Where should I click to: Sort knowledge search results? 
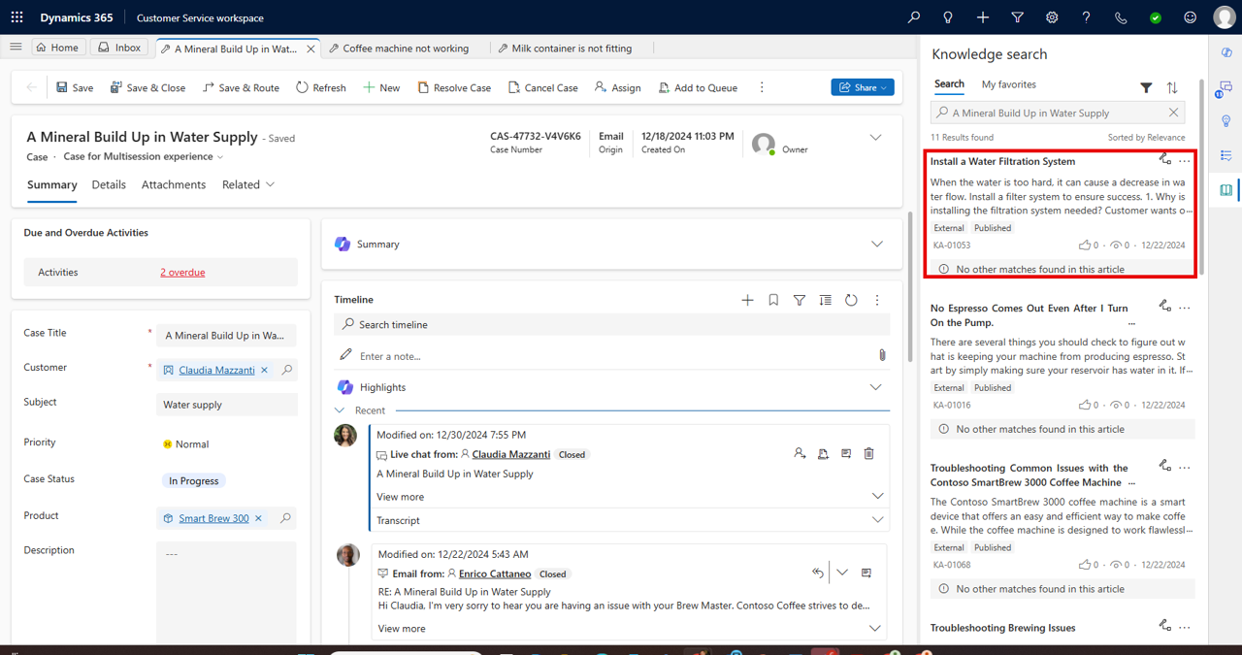point(1172,87)
